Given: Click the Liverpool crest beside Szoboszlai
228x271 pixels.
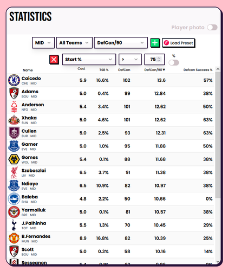Looking at the screenshot, I should point(14,172).
